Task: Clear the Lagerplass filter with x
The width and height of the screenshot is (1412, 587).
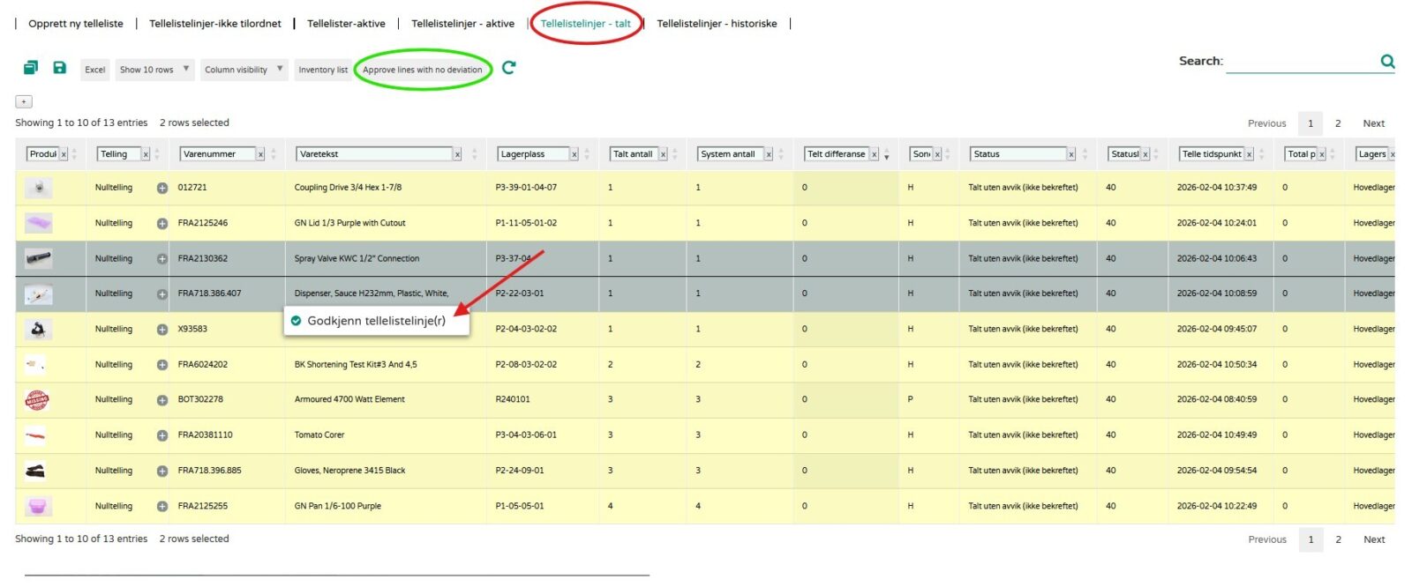Action: (x=574, y=154)
